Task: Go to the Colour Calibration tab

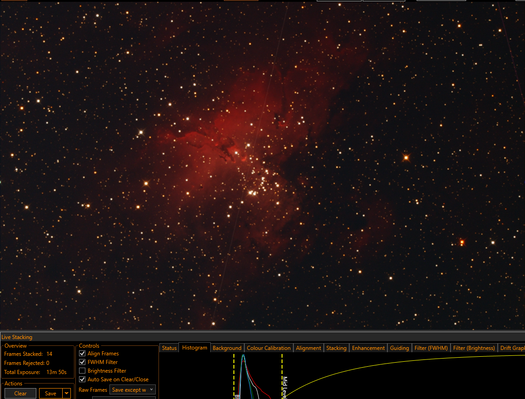Action: click(268, 348)
